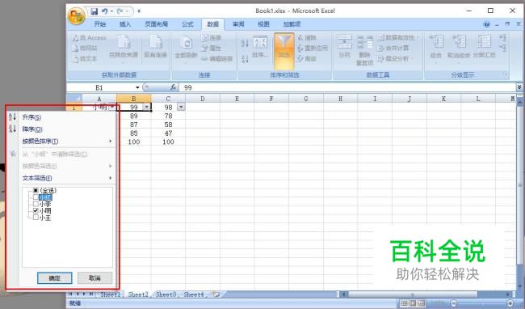Click the fx insert function button
525x309 pixels.
pos(173,87)
